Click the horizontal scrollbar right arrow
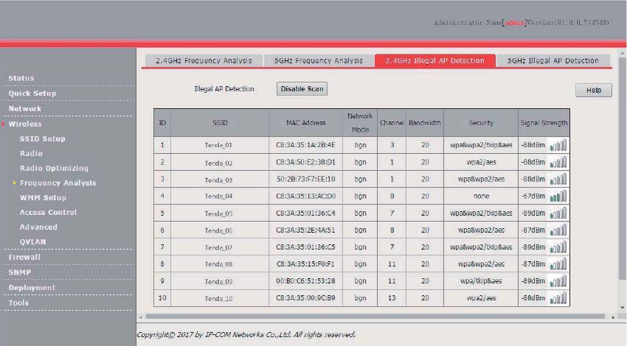 click(613, 317)
